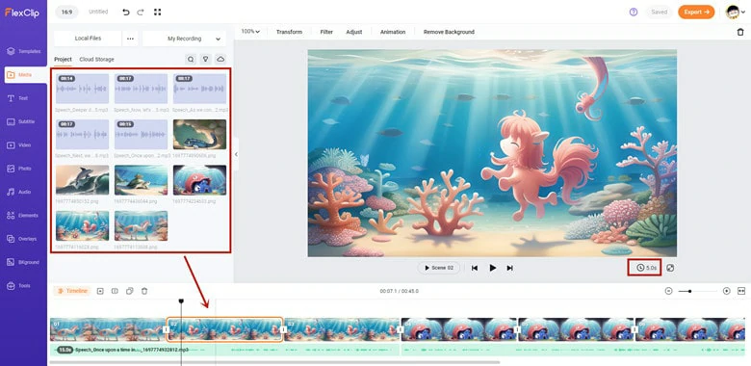Click the Untitled project name field
751x366 pixels.
pyautogui.click(x=98, y=12)
